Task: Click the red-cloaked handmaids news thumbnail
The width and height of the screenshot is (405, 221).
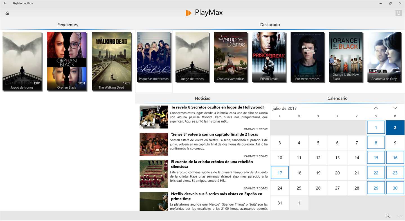Action: (154, 174)
